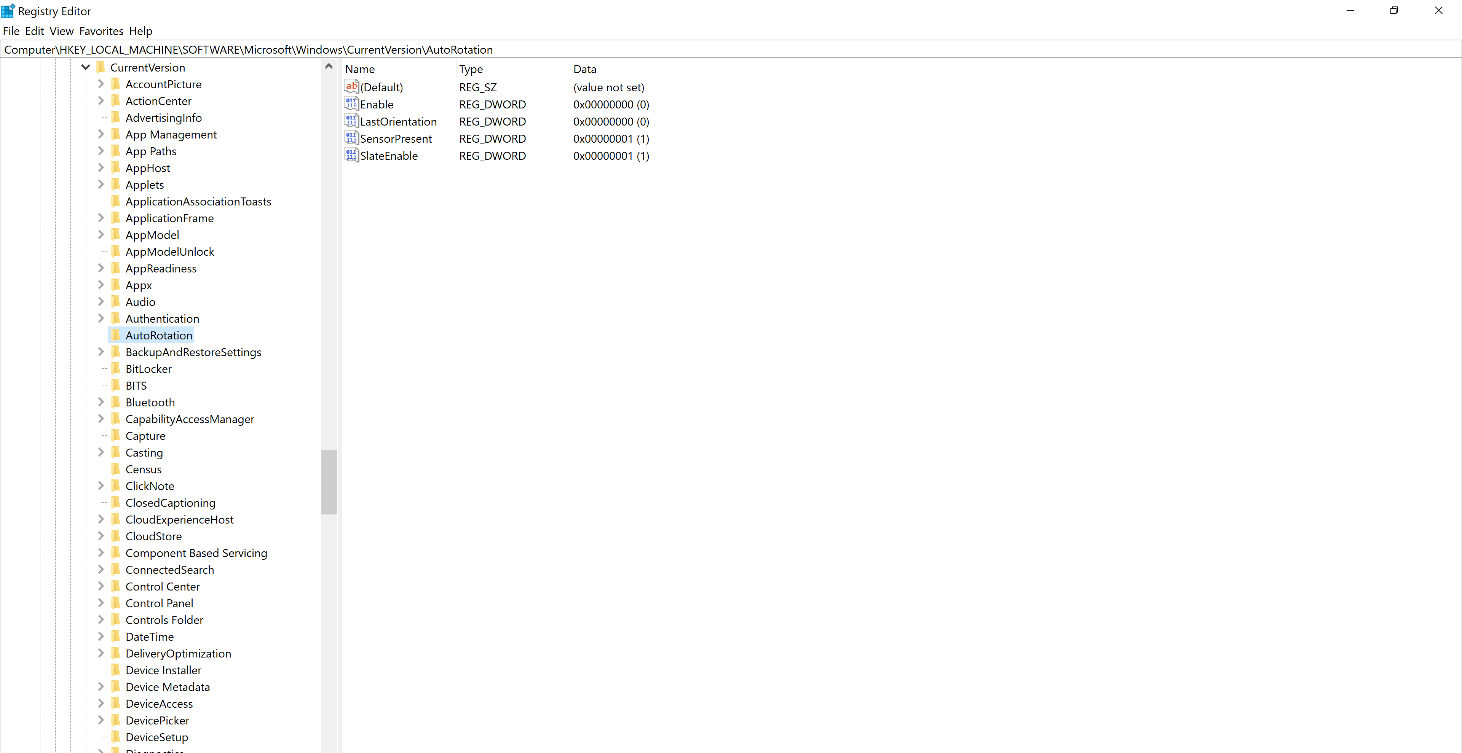Viewport: 1462px width, 753px height.
Task: Click the REG_DWORD icon beside LastOrientation
Action: point(351,121)
